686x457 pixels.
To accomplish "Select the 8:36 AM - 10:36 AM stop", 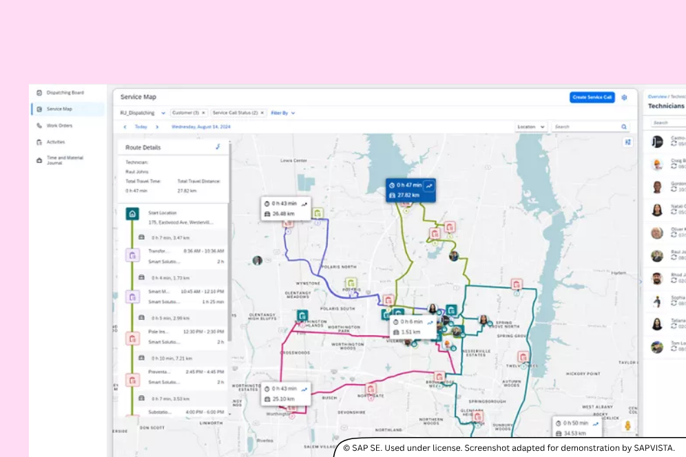I will (x=175, y=256).
